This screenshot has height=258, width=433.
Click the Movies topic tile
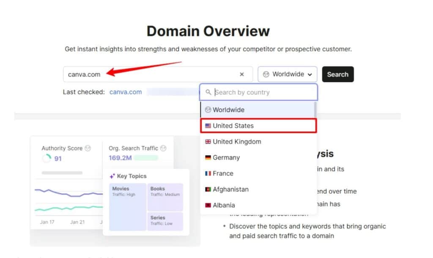(128, 207)
